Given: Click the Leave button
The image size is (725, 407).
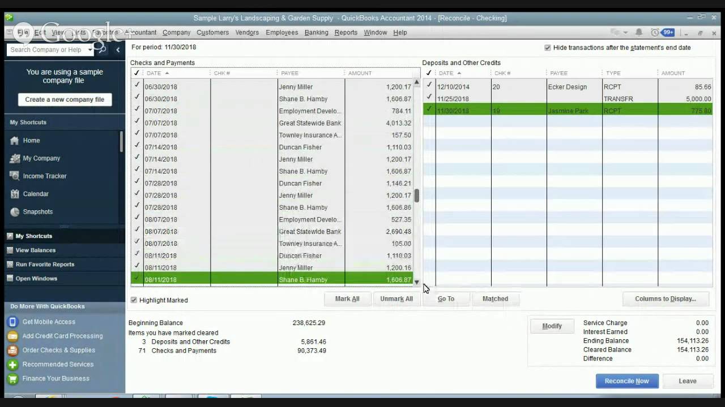Looking at the screenshot, I should pyautogui.click(x=688, y=381).
